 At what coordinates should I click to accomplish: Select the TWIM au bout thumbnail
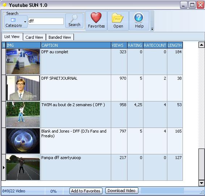[x=23, y=114]
